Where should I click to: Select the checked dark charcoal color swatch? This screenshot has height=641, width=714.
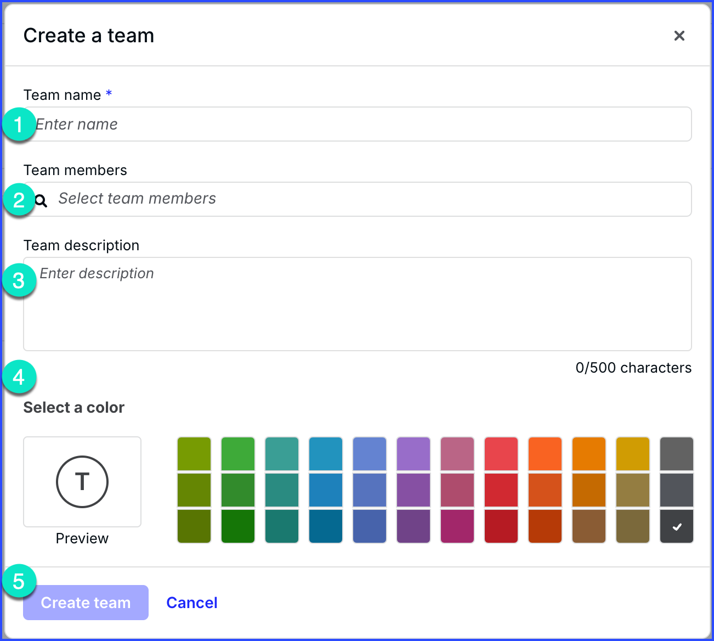pos(676,526)
